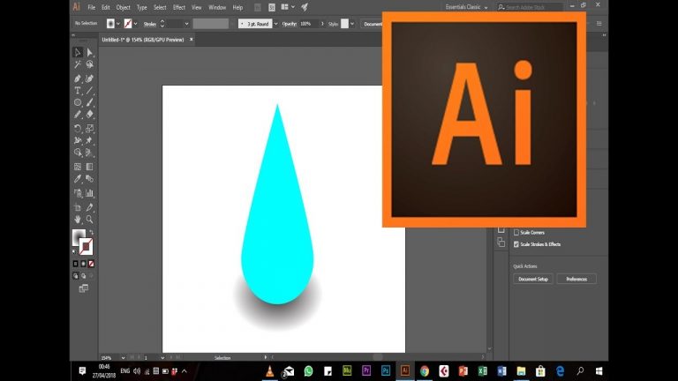Select the Blend tool
Viewport: 678px width, 381px height.
point(89,179)
